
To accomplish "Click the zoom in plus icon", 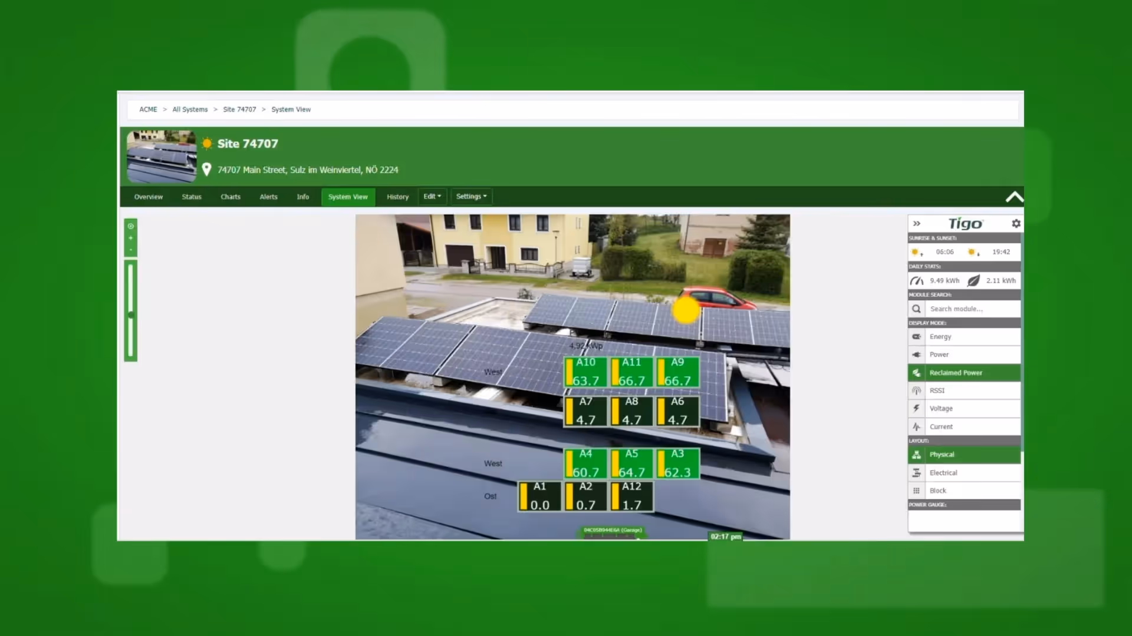I will (131, 238).
